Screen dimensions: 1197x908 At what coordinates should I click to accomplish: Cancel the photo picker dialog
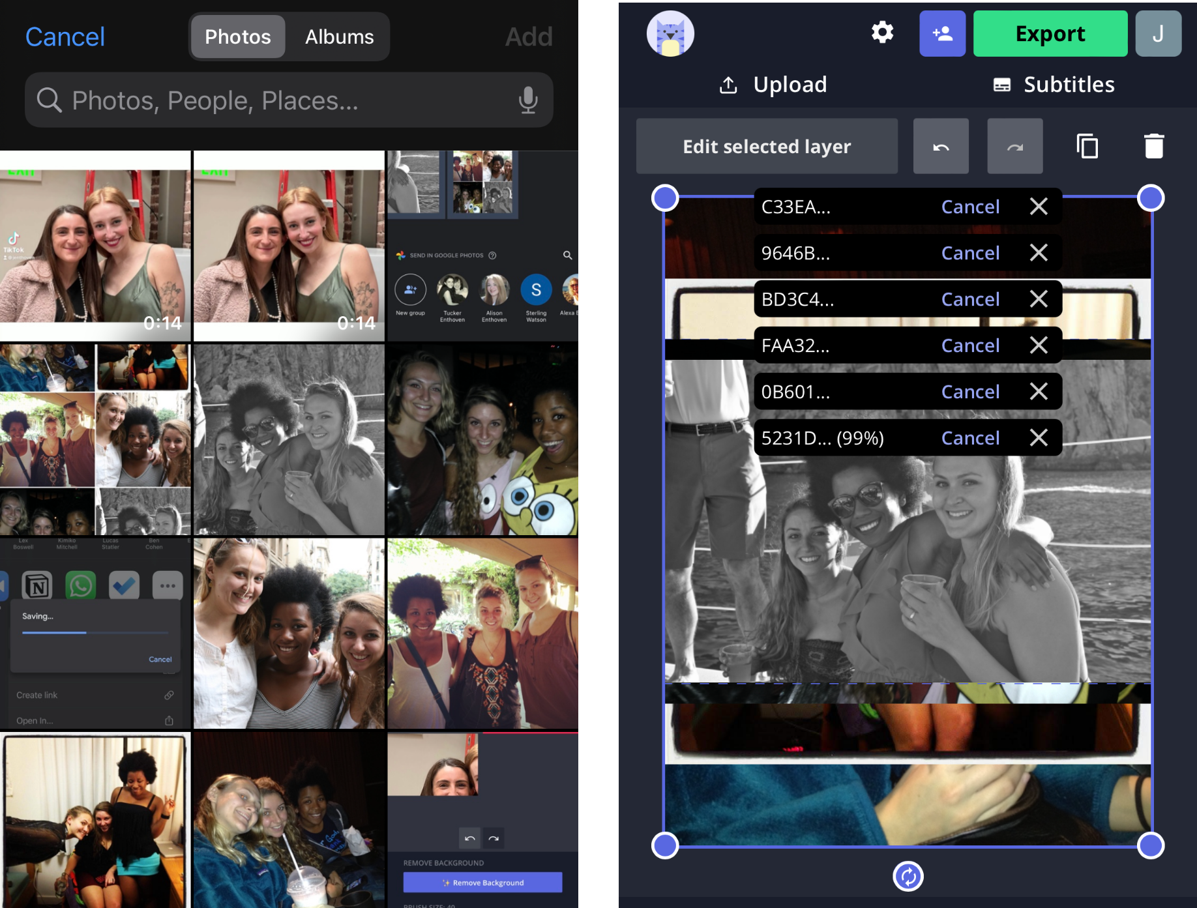[65, 37]
